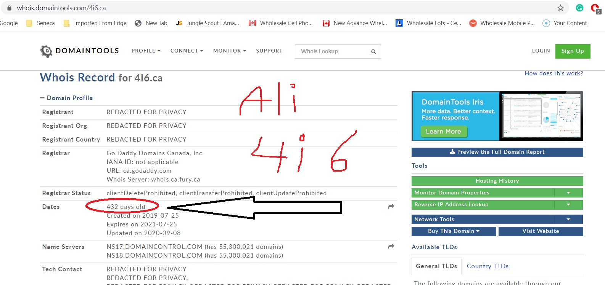Open the Buy This Domain dropdown

click(x=454, y=231)
